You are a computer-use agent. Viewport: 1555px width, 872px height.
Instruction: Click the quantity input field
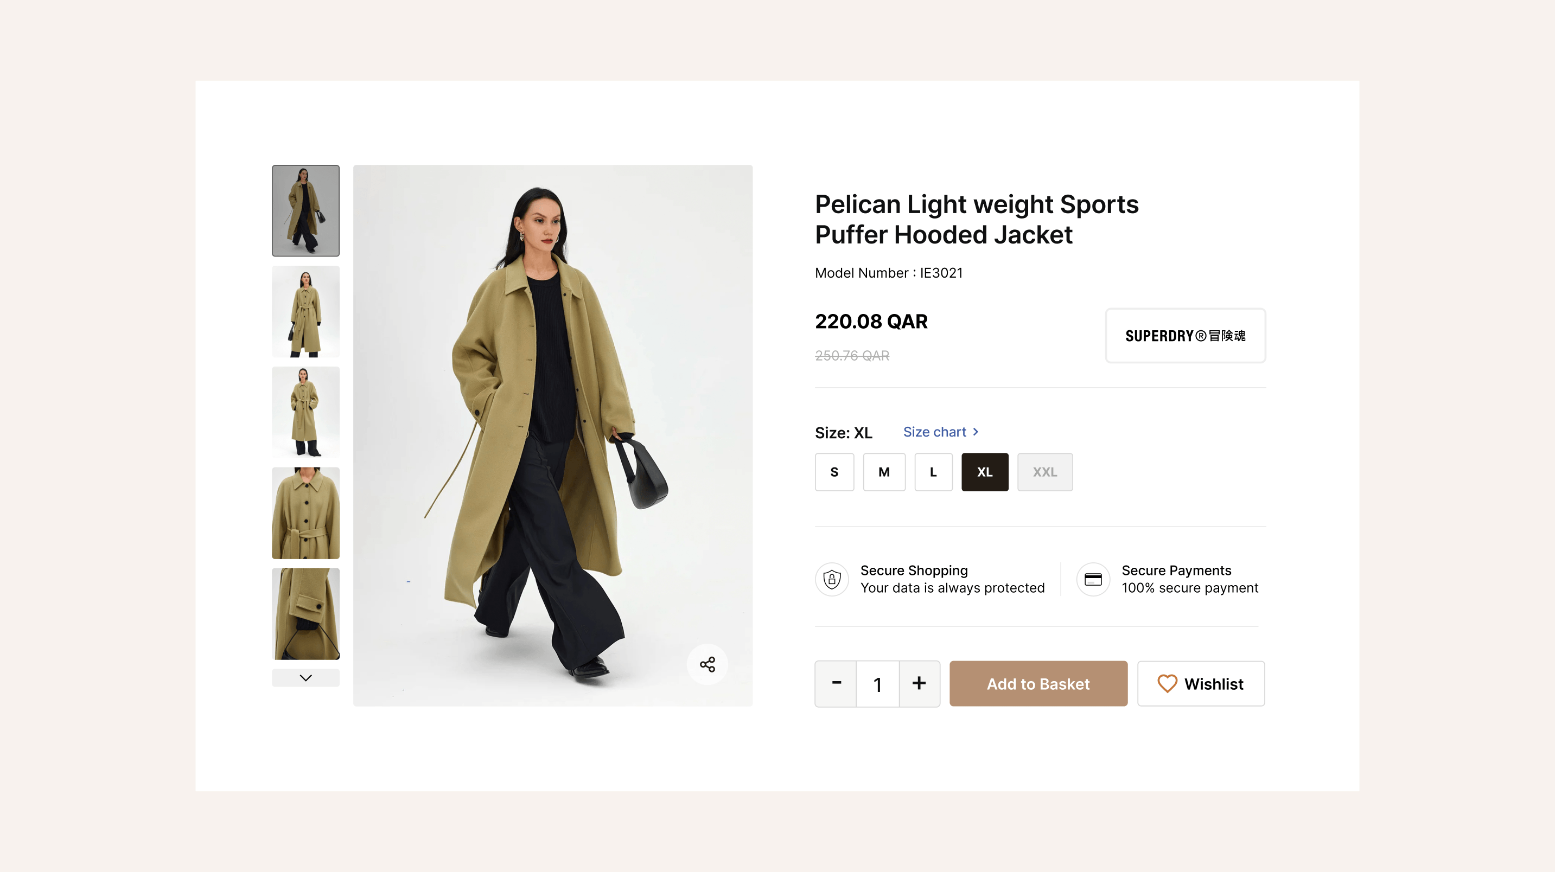878,684
